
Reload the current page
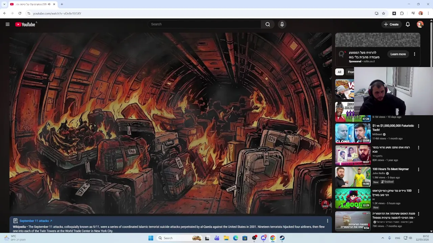click(20, 13)
